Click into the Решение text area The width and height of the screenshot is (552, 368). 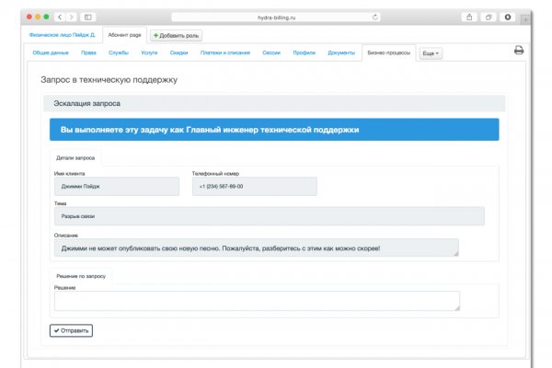pos(256,301)
